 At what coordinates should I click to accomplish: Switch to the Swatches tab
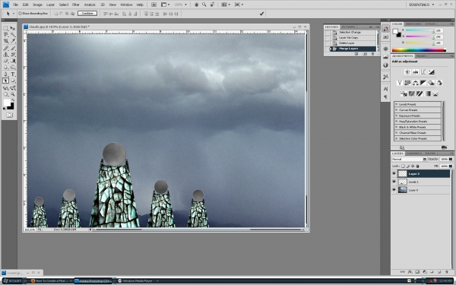[413, 24]
